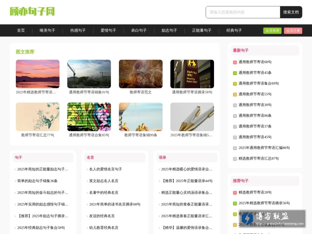
Task: Click the 搜索文档 search button
Action: coord(291,12)
